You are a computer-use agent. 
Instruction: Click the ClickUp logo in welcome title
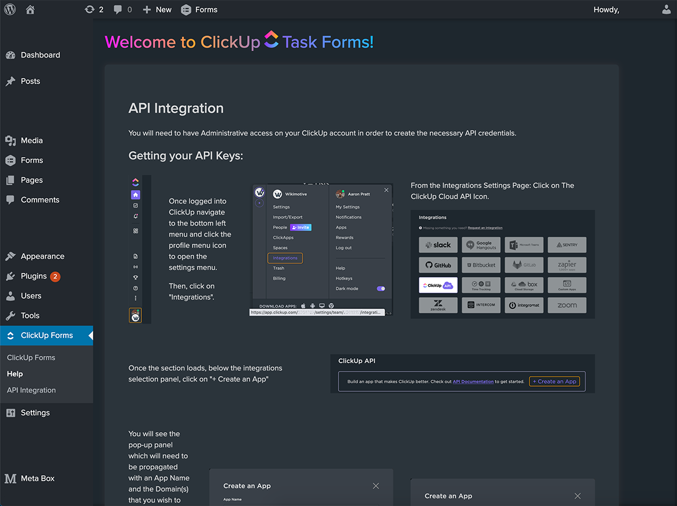271,40
